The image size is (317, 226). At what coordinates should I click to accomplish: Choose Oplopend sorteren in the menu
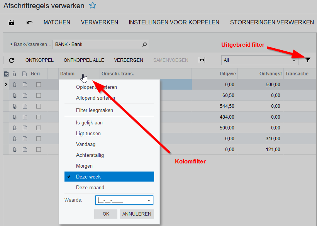click(x=97, y=87)
